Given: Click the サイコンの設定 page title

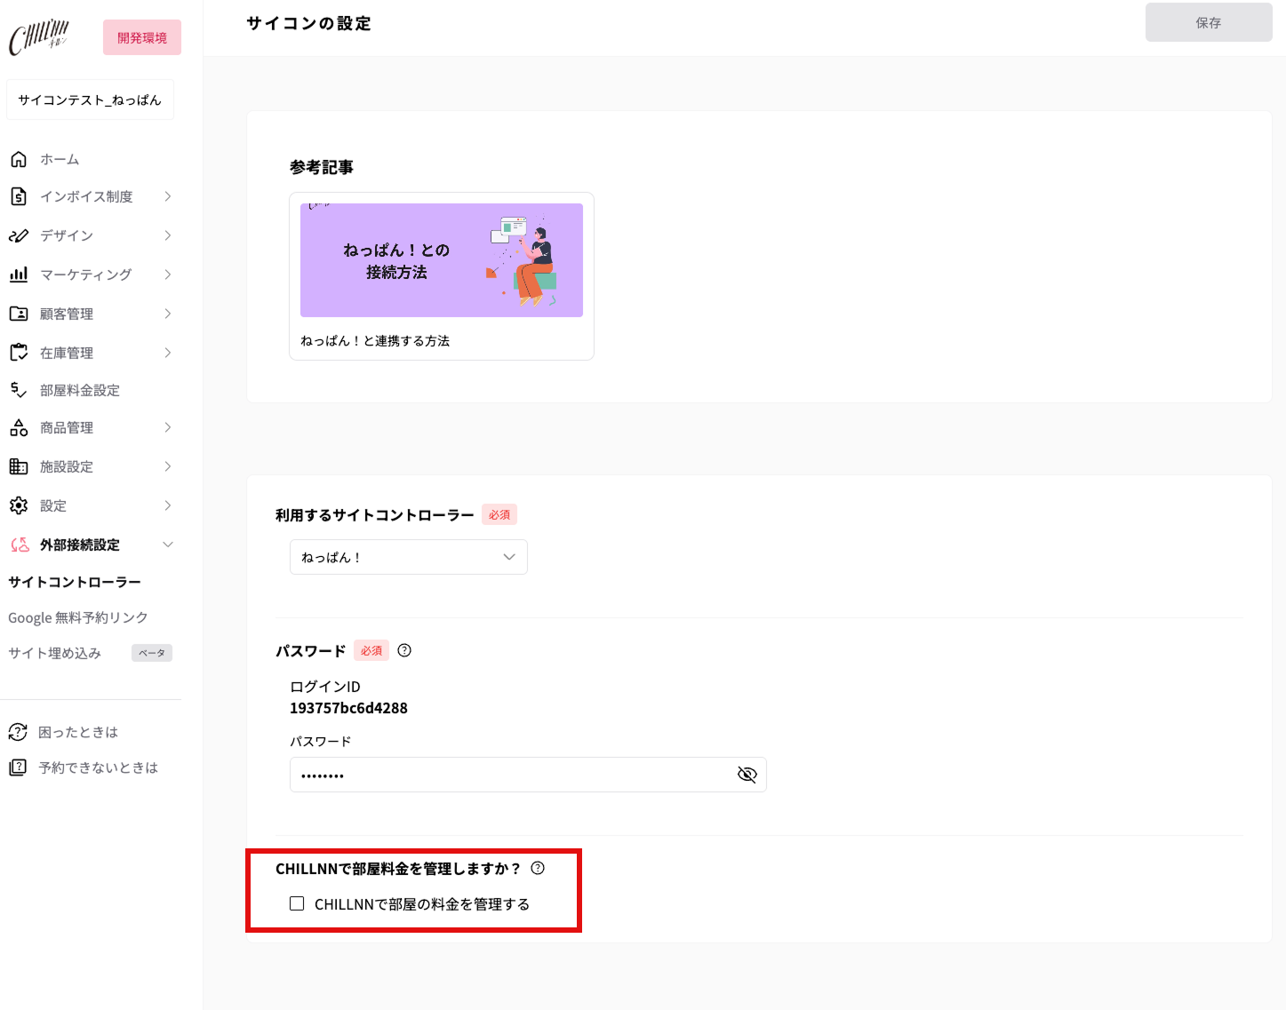Looking at the screenshot, I should click(309, 23).
